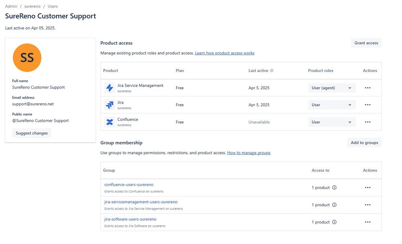Image resolution: width=402 pixels, height=244 pixels.
Task: Click the Confluence product icon
Action: pos(109,122)
